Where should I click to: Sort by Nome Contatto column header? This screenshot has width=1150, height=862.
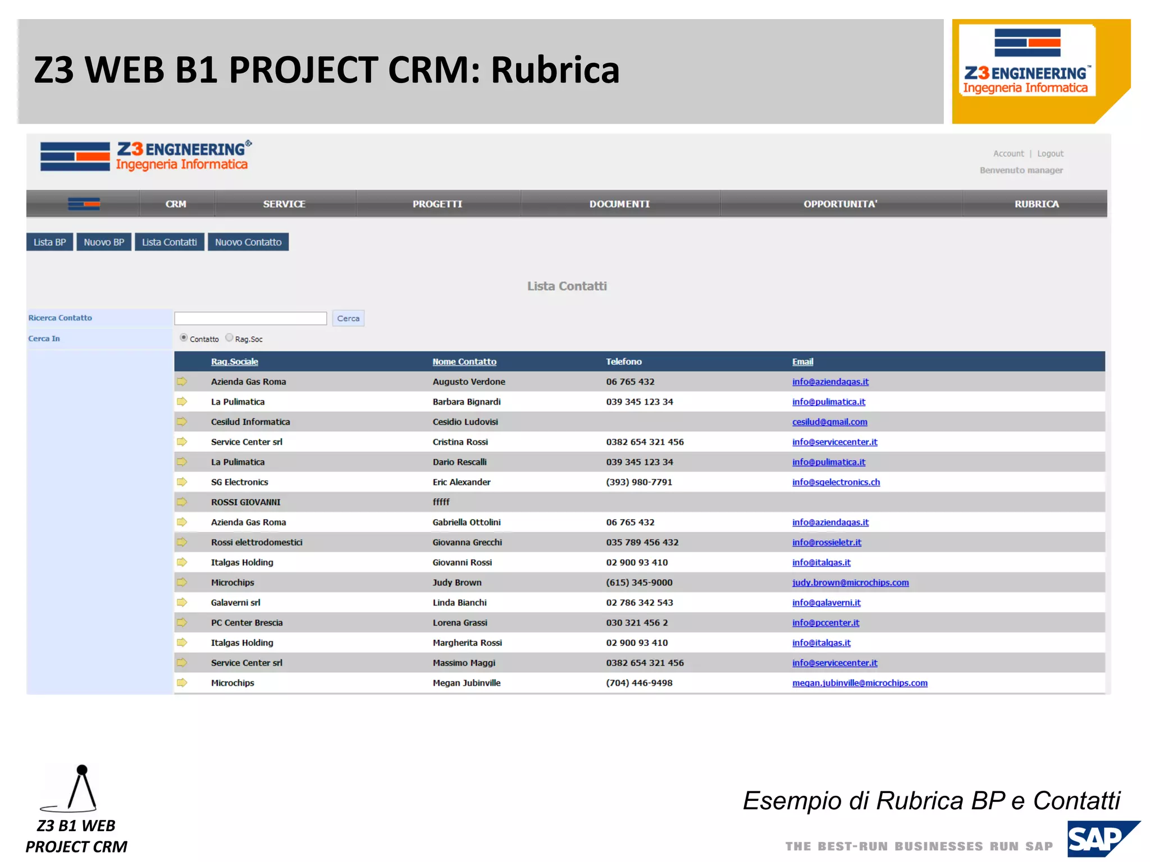click(x=464, y=362)
